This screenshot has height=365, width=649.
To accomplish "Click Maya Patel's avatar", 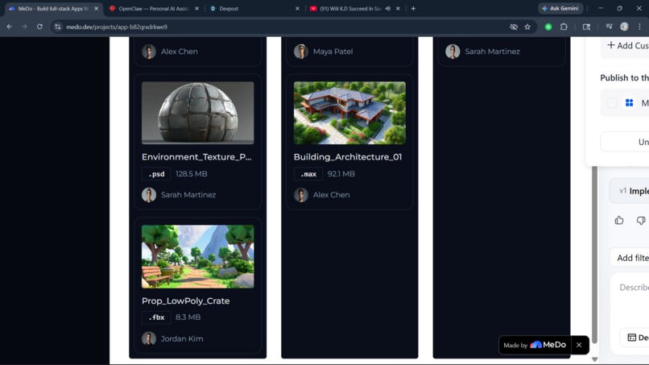I will [x=301, y=52].
